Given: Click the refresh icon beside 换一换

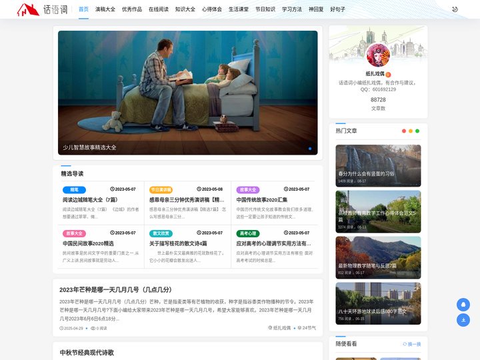Looking at the screenshot, I should coord(405,344).
